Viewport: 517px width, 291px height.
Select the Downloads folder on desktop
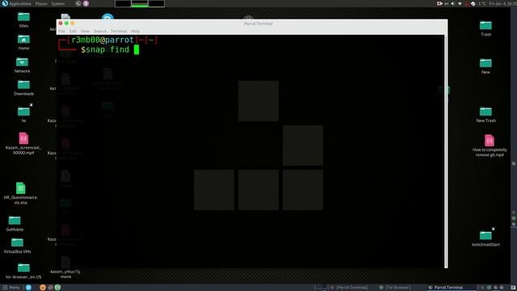[23, 88]
